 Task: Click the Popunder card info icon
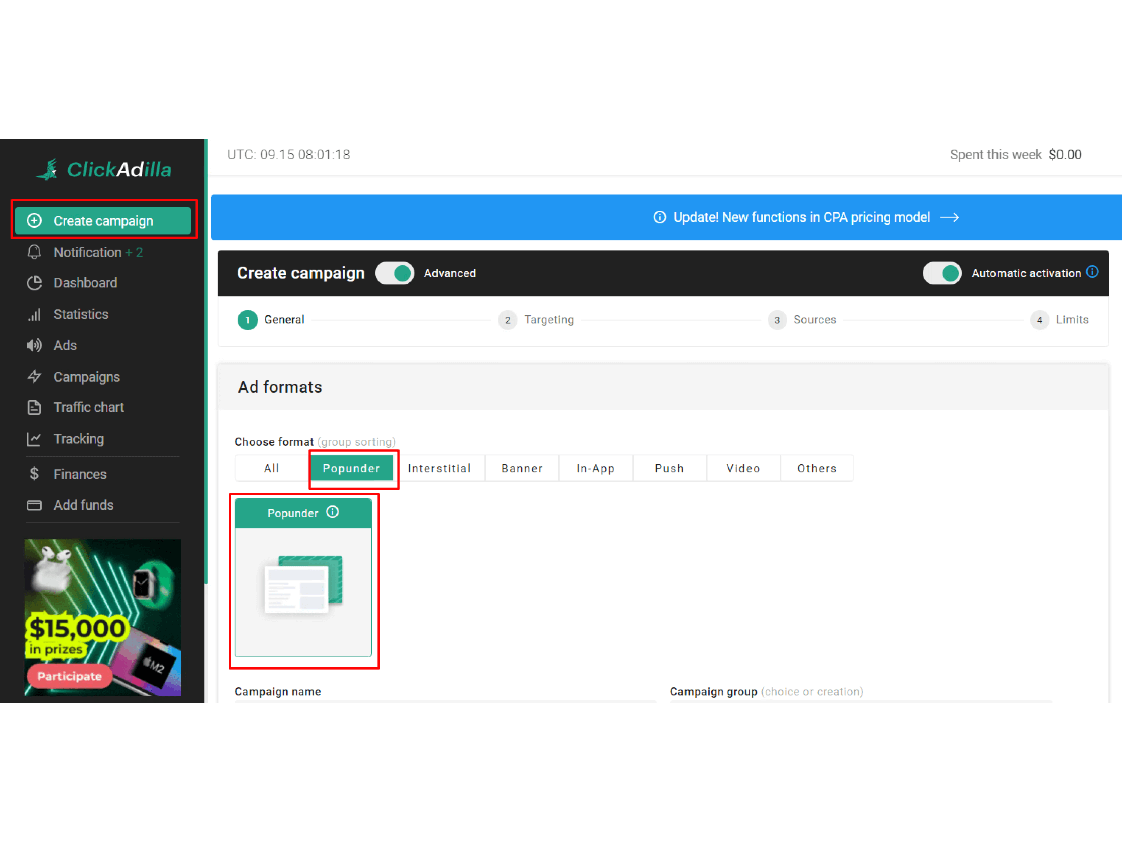click(x=332, y=512)
